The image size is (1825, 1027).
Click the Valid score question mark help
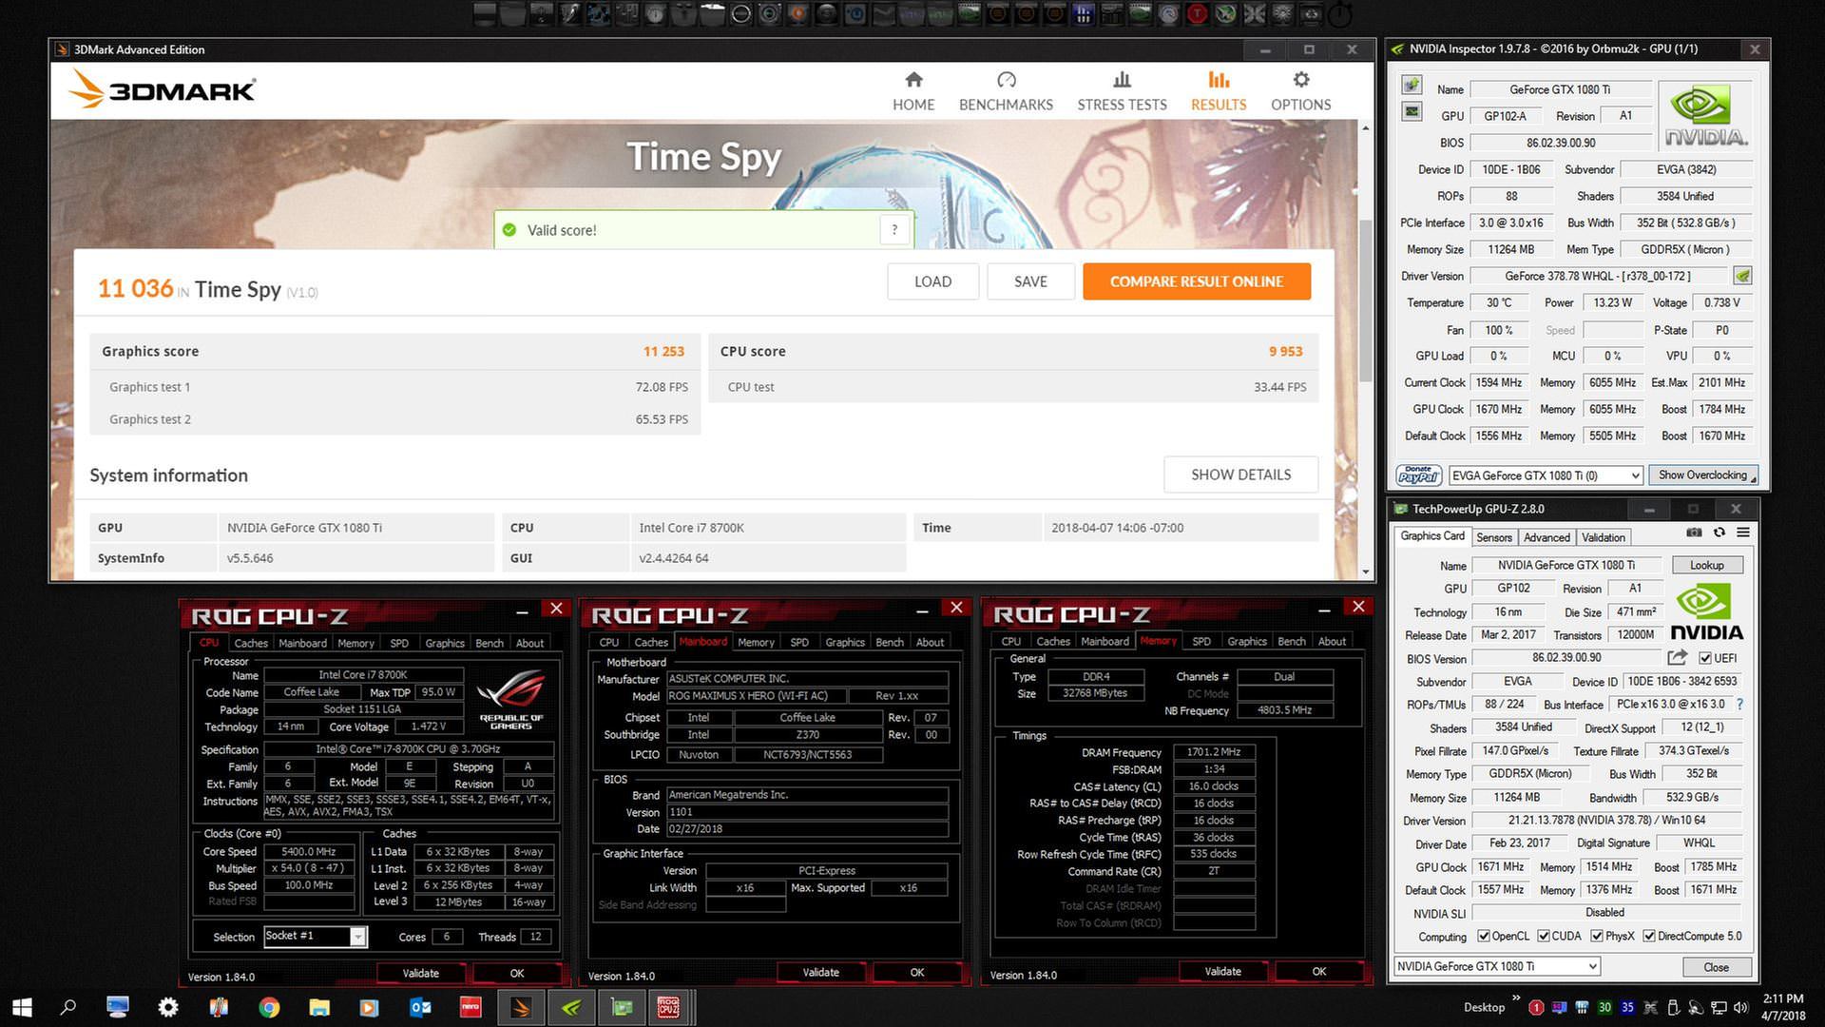click(893, 229)
